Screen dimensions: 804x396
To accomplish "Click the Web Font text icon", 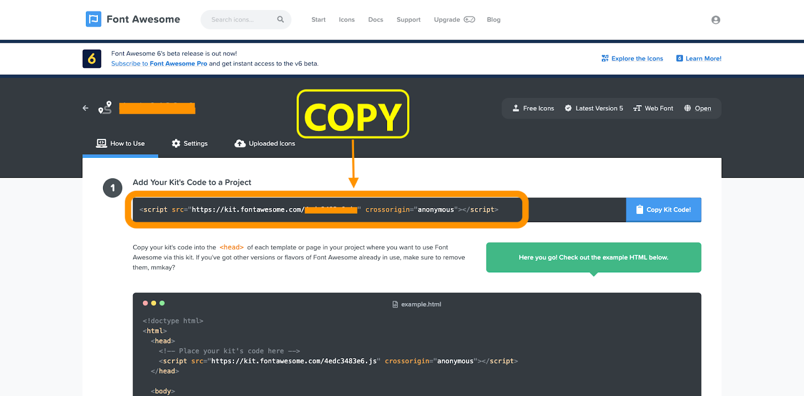I will [637, 108].
